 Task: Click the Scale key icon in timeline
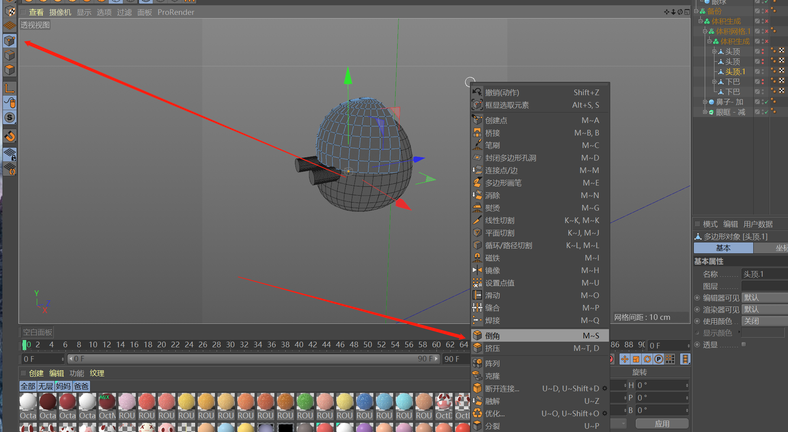(636, 359)
